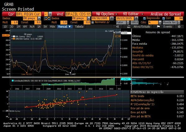Click the Correlação legend cyan square

click(x=12, y=81)
